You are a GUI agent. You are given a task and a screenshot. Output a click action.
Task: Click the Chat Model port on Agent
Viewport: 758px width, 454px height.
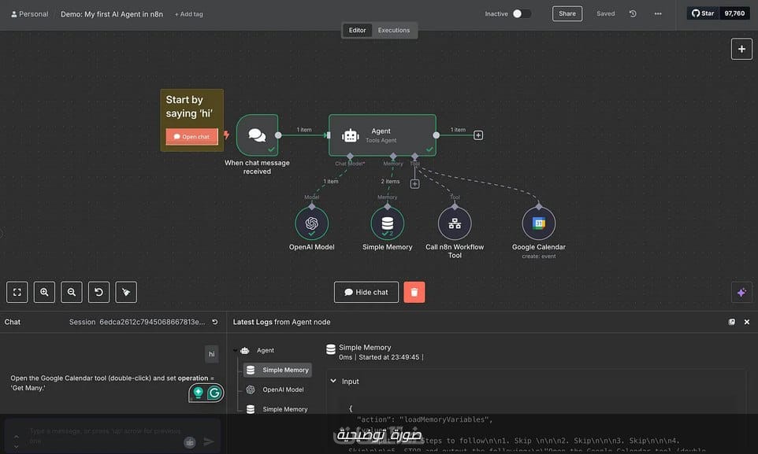point(350,156)
